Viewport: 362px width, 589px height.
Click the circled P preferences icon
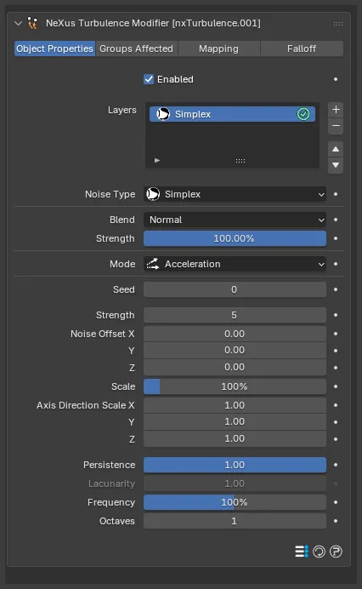[x=336, y=552]
